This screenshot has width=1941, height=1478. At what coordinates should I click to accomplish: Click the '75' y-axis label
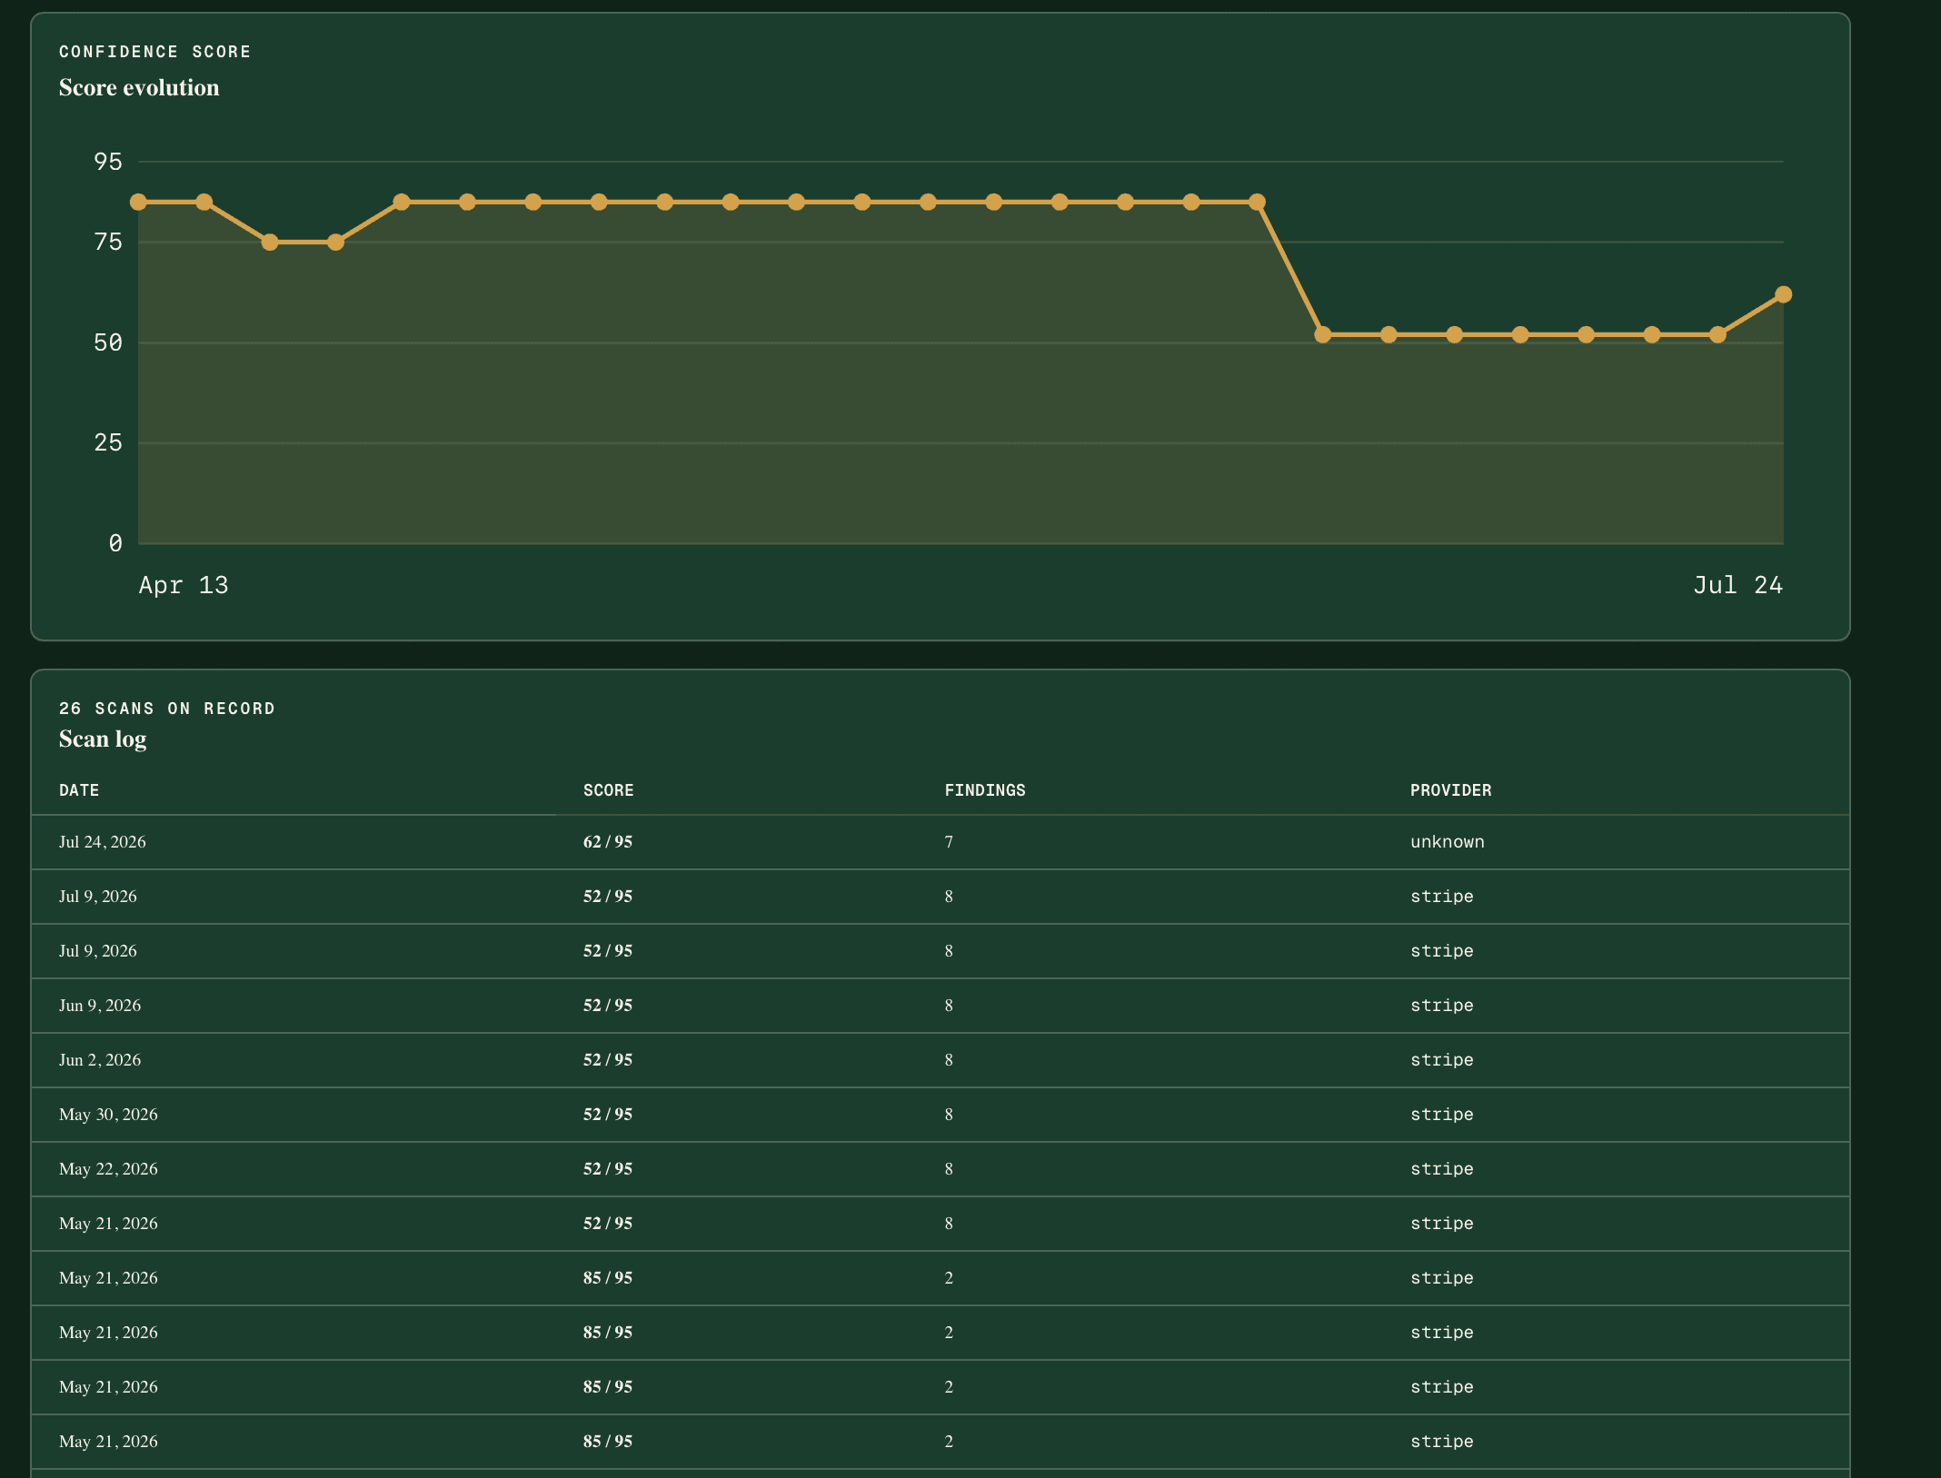click(108, 242)
